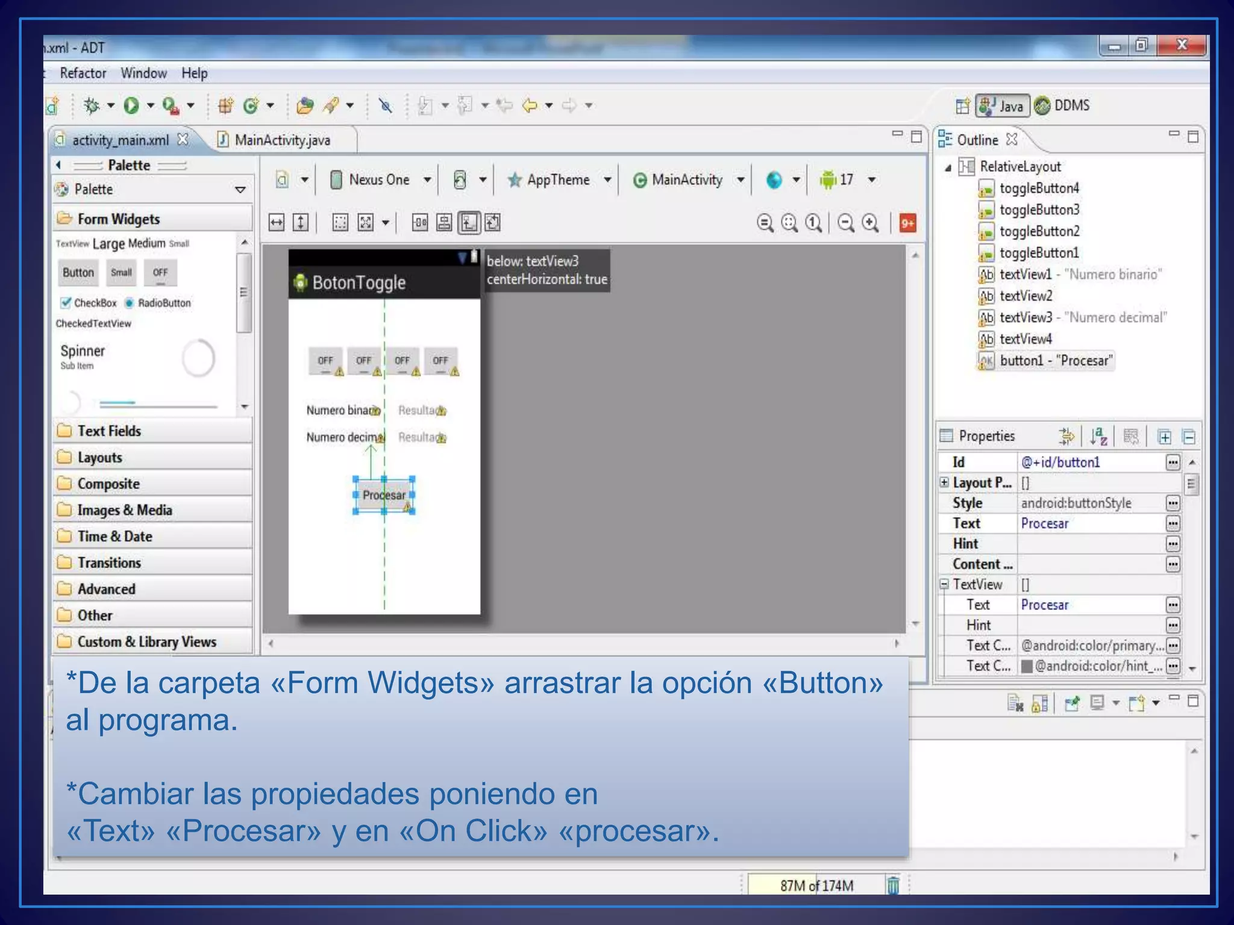Collapse the RelativeLayout tree node

948,167
